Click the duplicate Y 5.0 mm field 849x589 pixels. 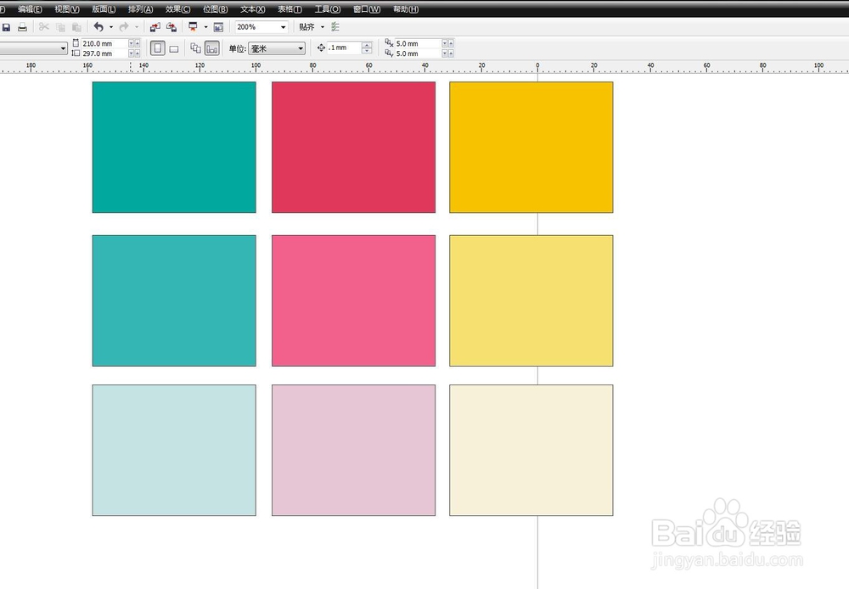pos(418,53)
